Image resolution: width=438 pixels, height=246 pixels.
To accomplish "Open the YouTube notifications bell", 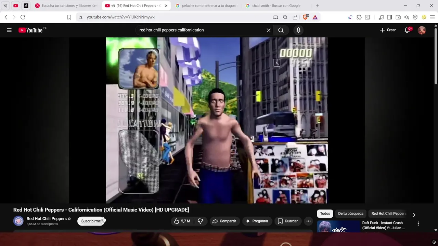I will tap(408, 30).
